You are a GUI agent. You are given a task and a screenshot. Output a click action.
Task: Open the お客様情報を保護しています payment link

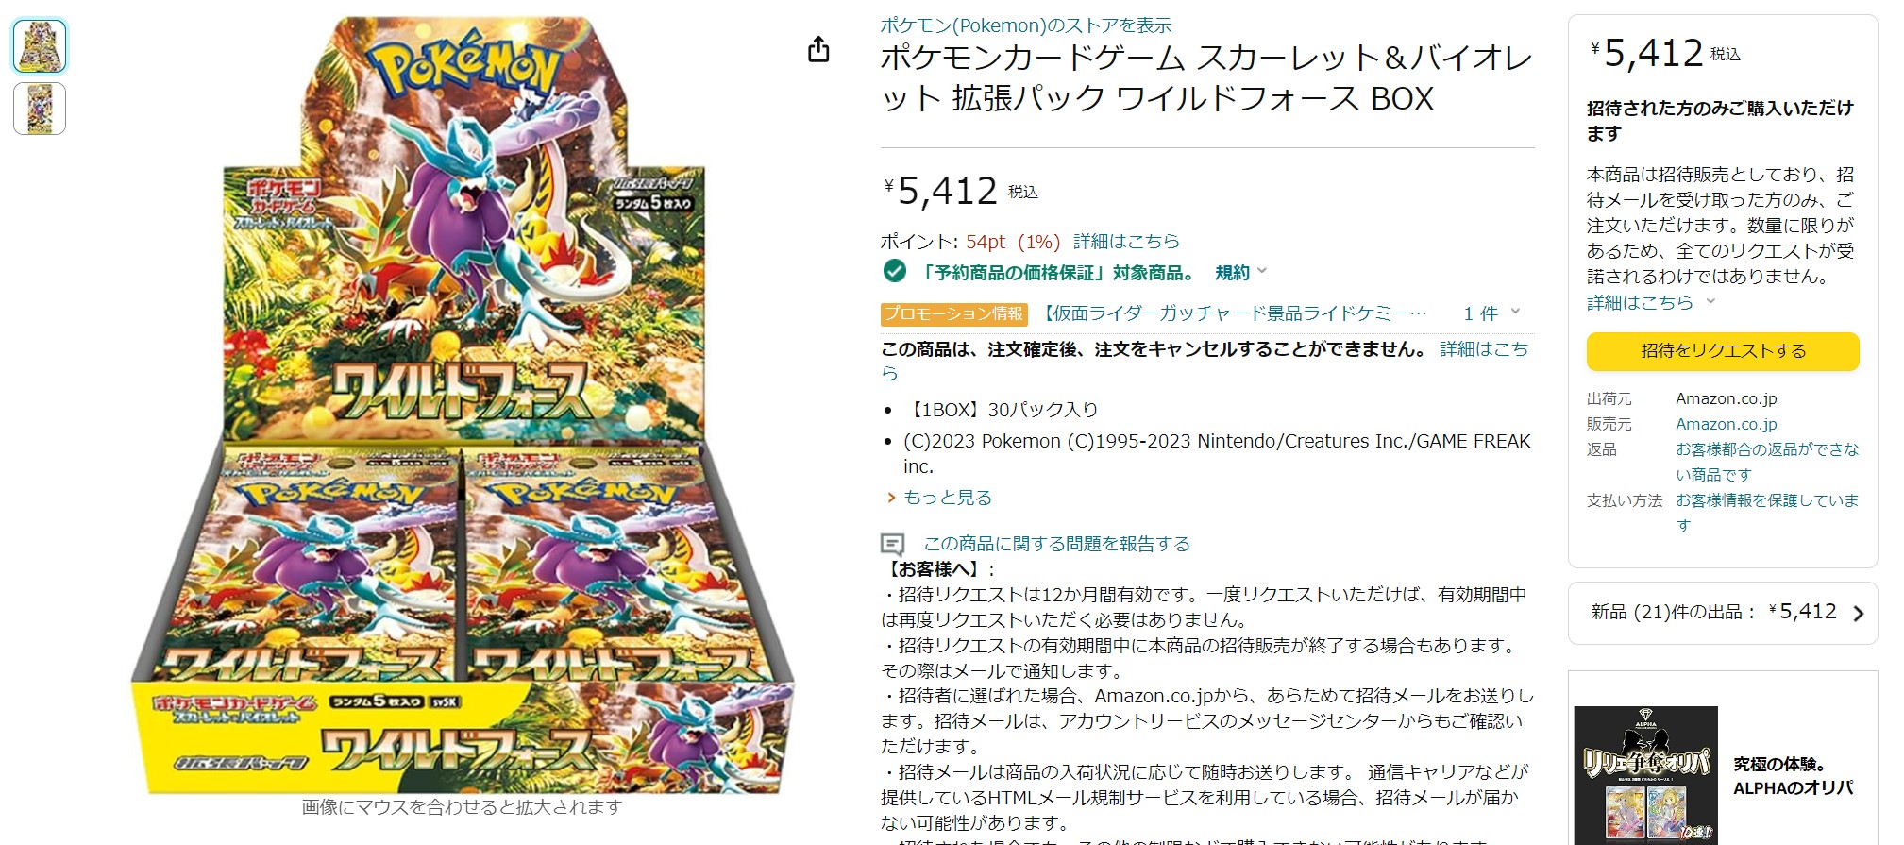click(1767, 513)
